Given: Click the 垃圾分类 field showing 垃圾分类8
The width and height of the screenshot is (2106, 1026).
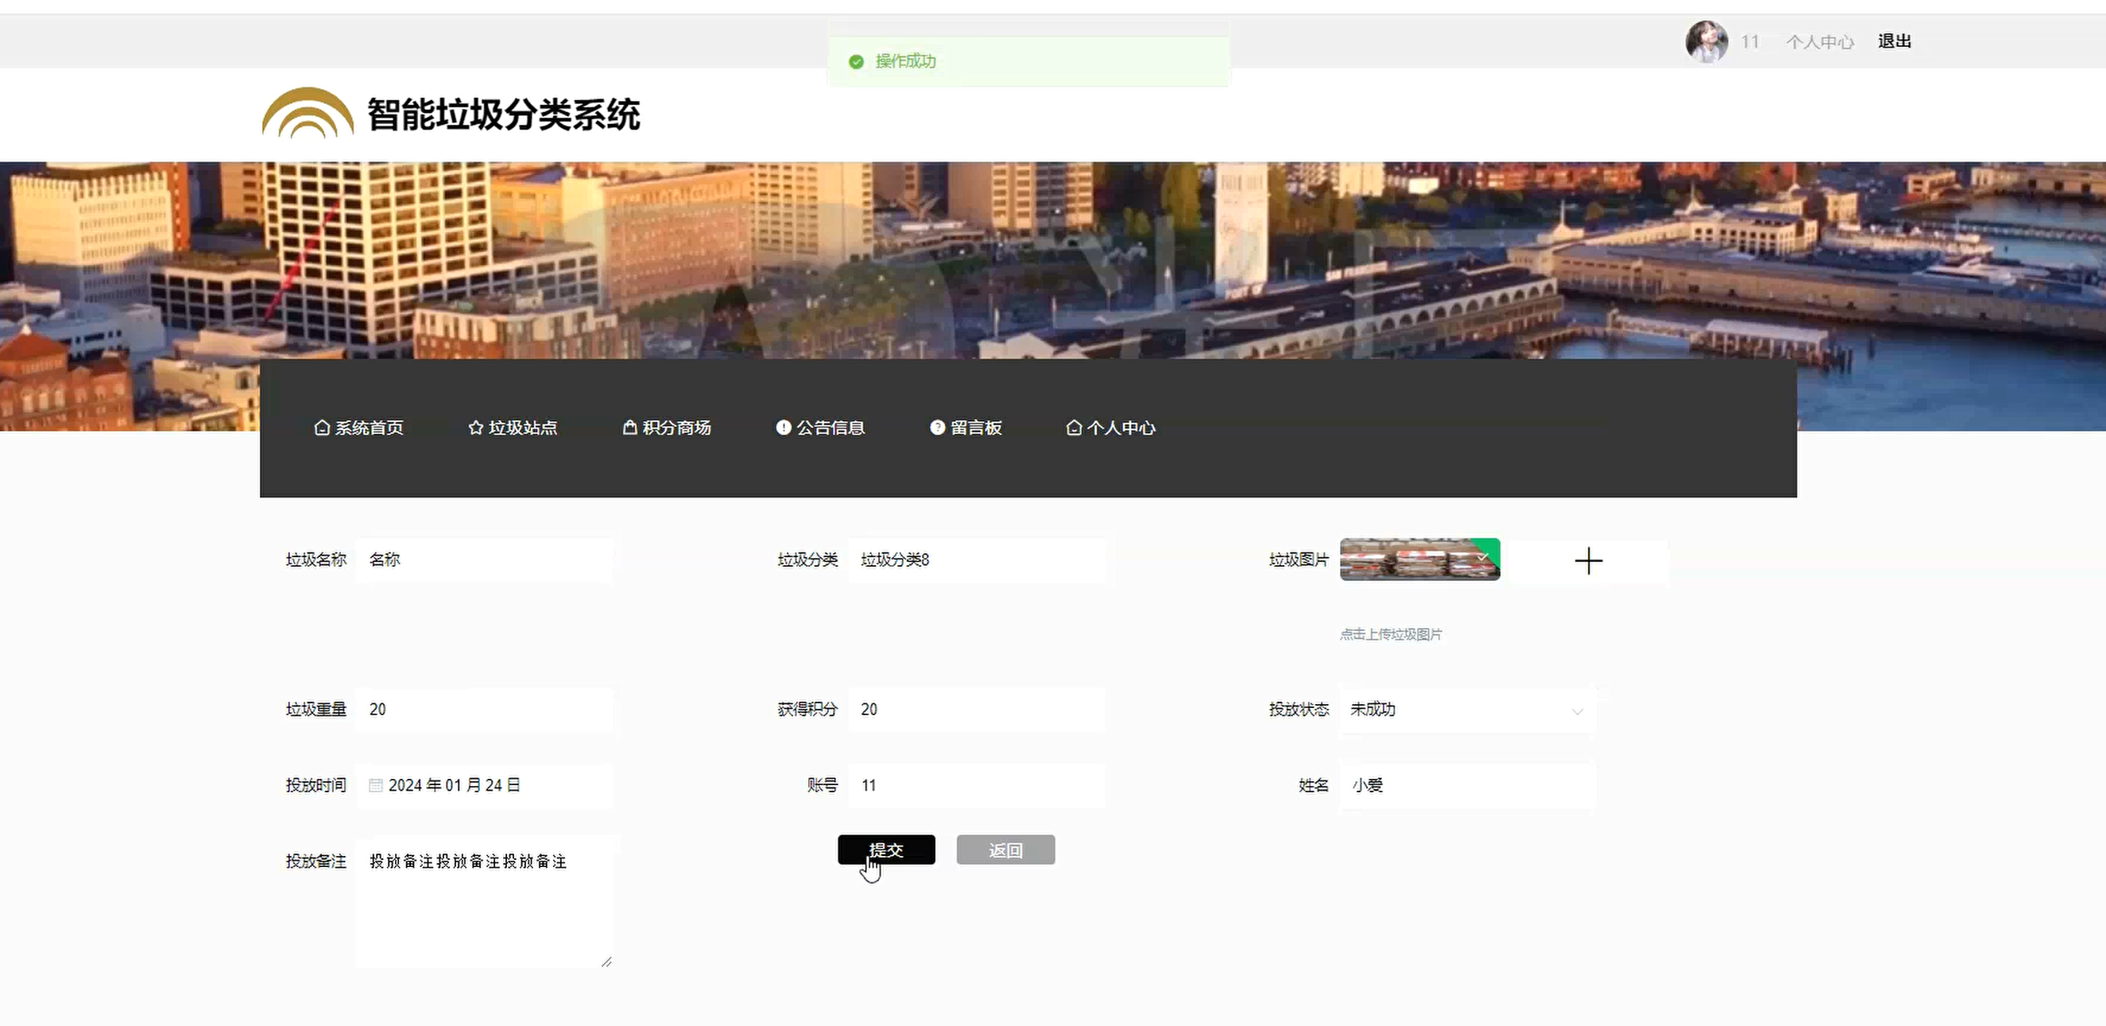Looking at the screenshot, I should tap(976, 560).
